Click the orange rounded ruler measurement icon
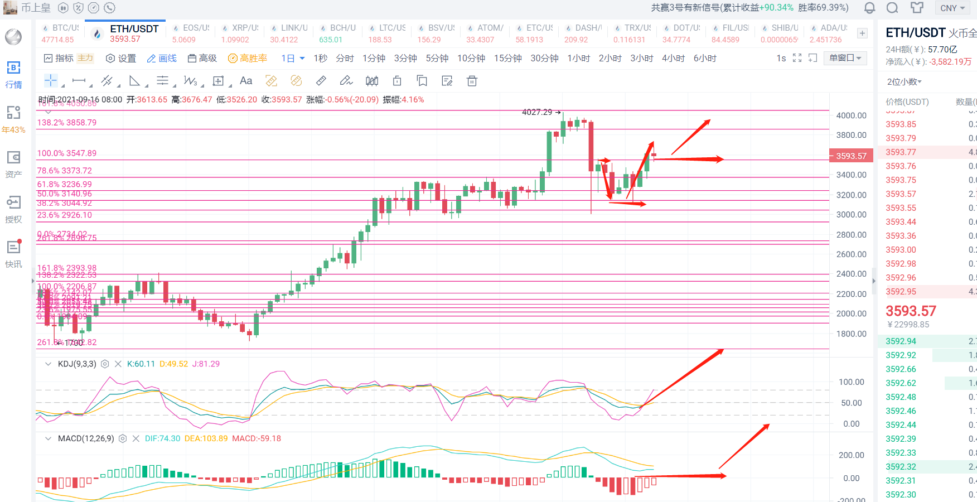 (x=296, y=81)
